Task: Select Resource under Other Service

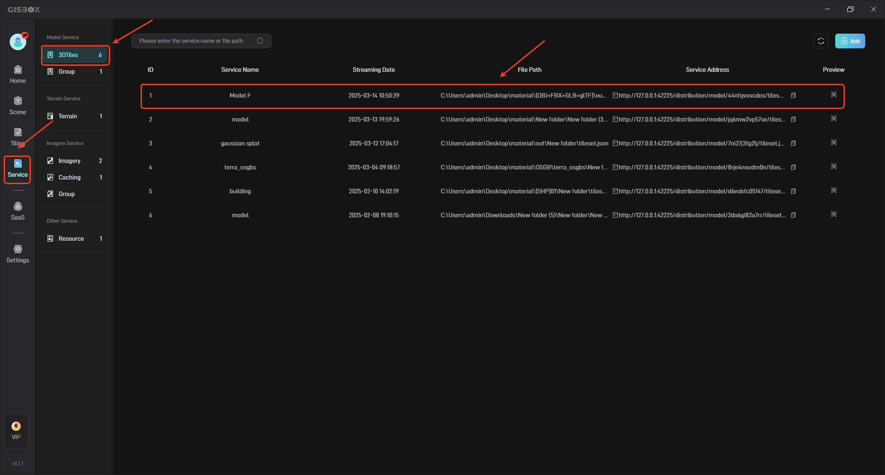Action: [x=76, y=239]
